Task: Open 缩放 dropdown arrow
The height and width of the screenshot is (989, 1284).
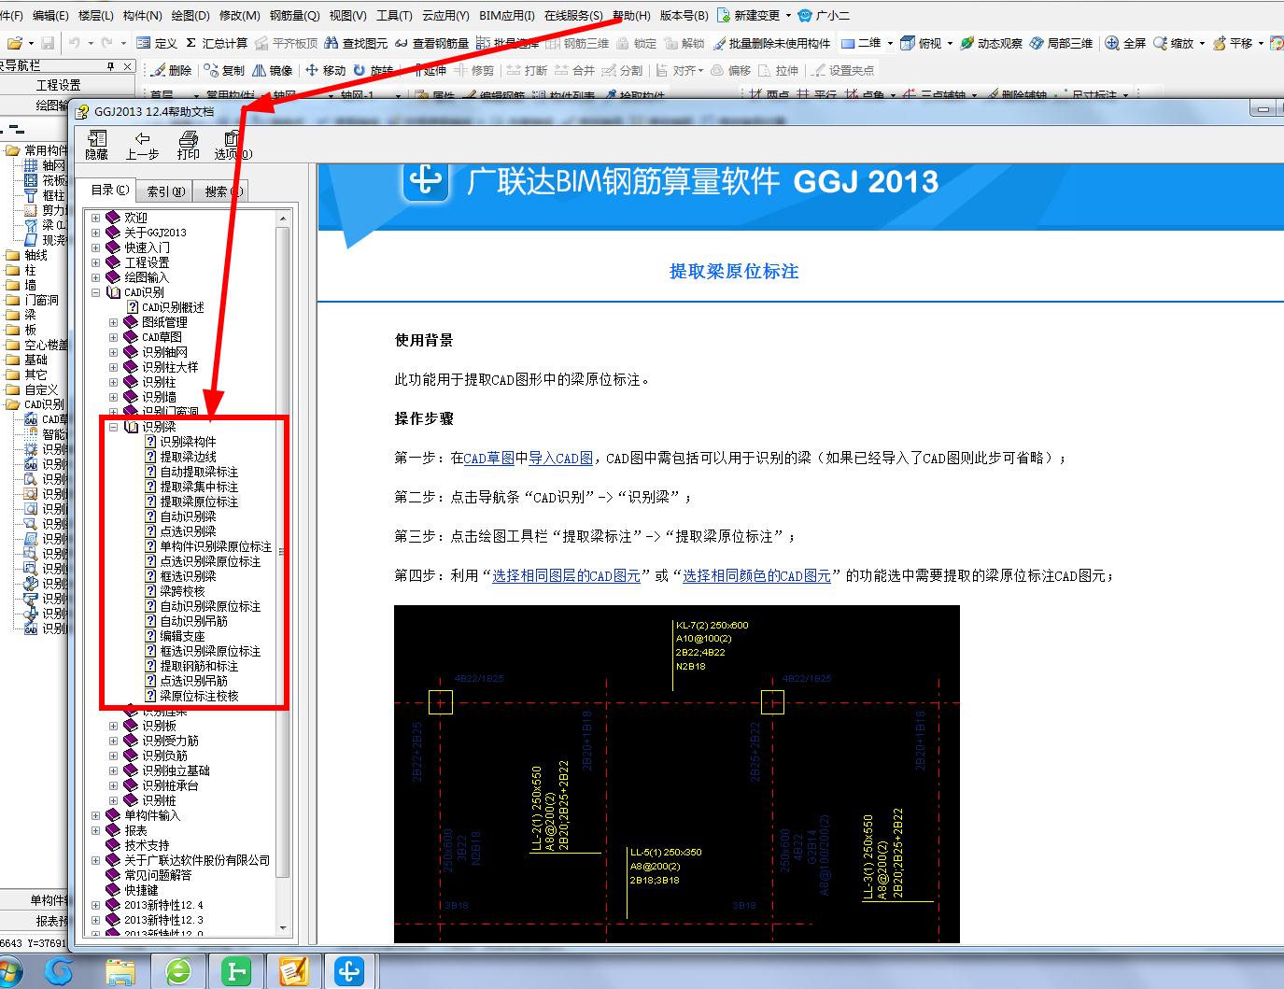Action: [x=1202, y=43]
